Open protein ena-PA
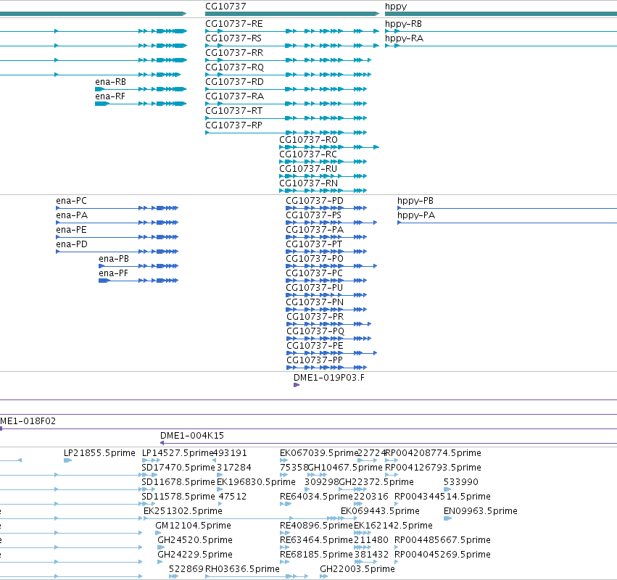617x580 pixels. pyautogui.click(x=72, y=215)
